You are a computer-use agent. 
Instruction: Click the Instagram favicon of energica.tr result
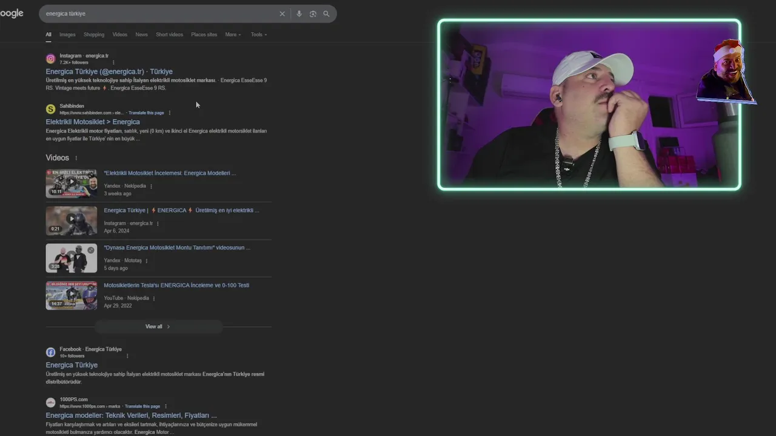click(x=51, y=59)
